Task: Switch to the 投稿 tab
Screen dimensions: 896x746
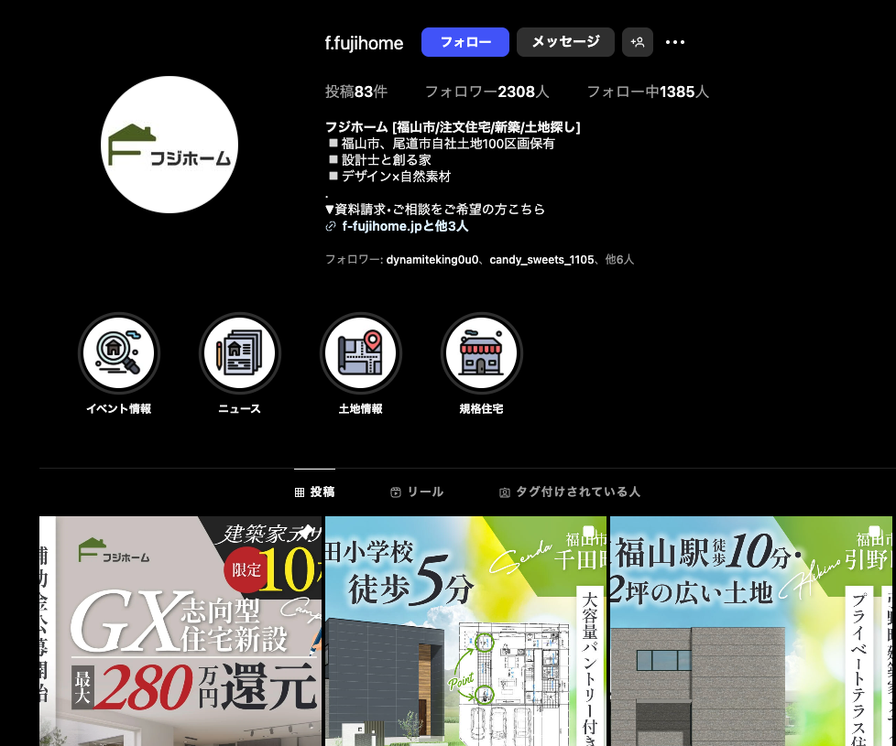Action: [x=314, y=492]
